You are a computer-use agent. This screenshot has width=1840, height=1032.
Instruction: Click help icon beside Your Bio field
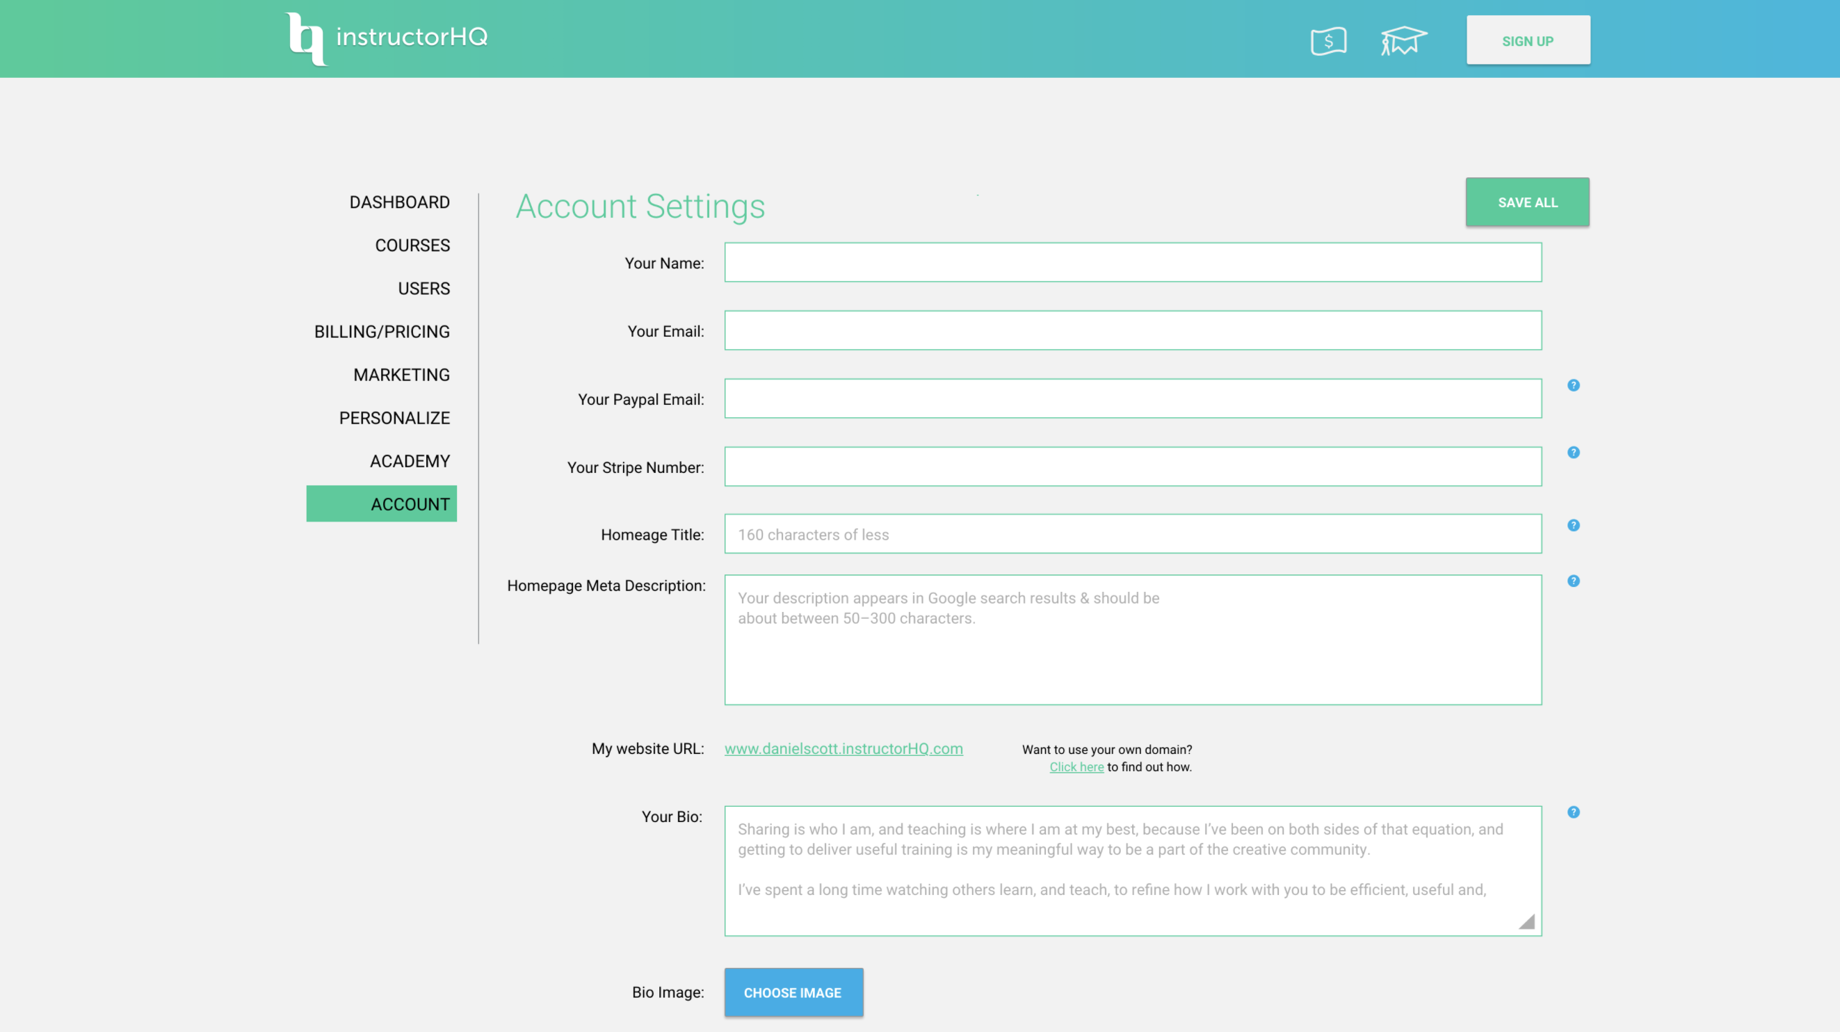(1573, 813)
